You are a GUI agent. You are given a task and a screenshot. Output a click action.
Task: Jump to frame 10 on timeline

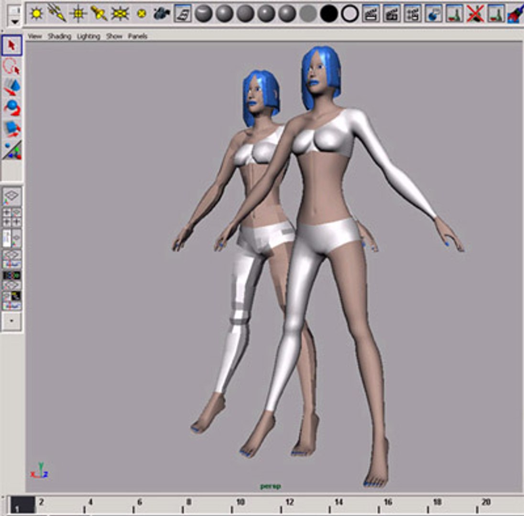pos(240,502)
